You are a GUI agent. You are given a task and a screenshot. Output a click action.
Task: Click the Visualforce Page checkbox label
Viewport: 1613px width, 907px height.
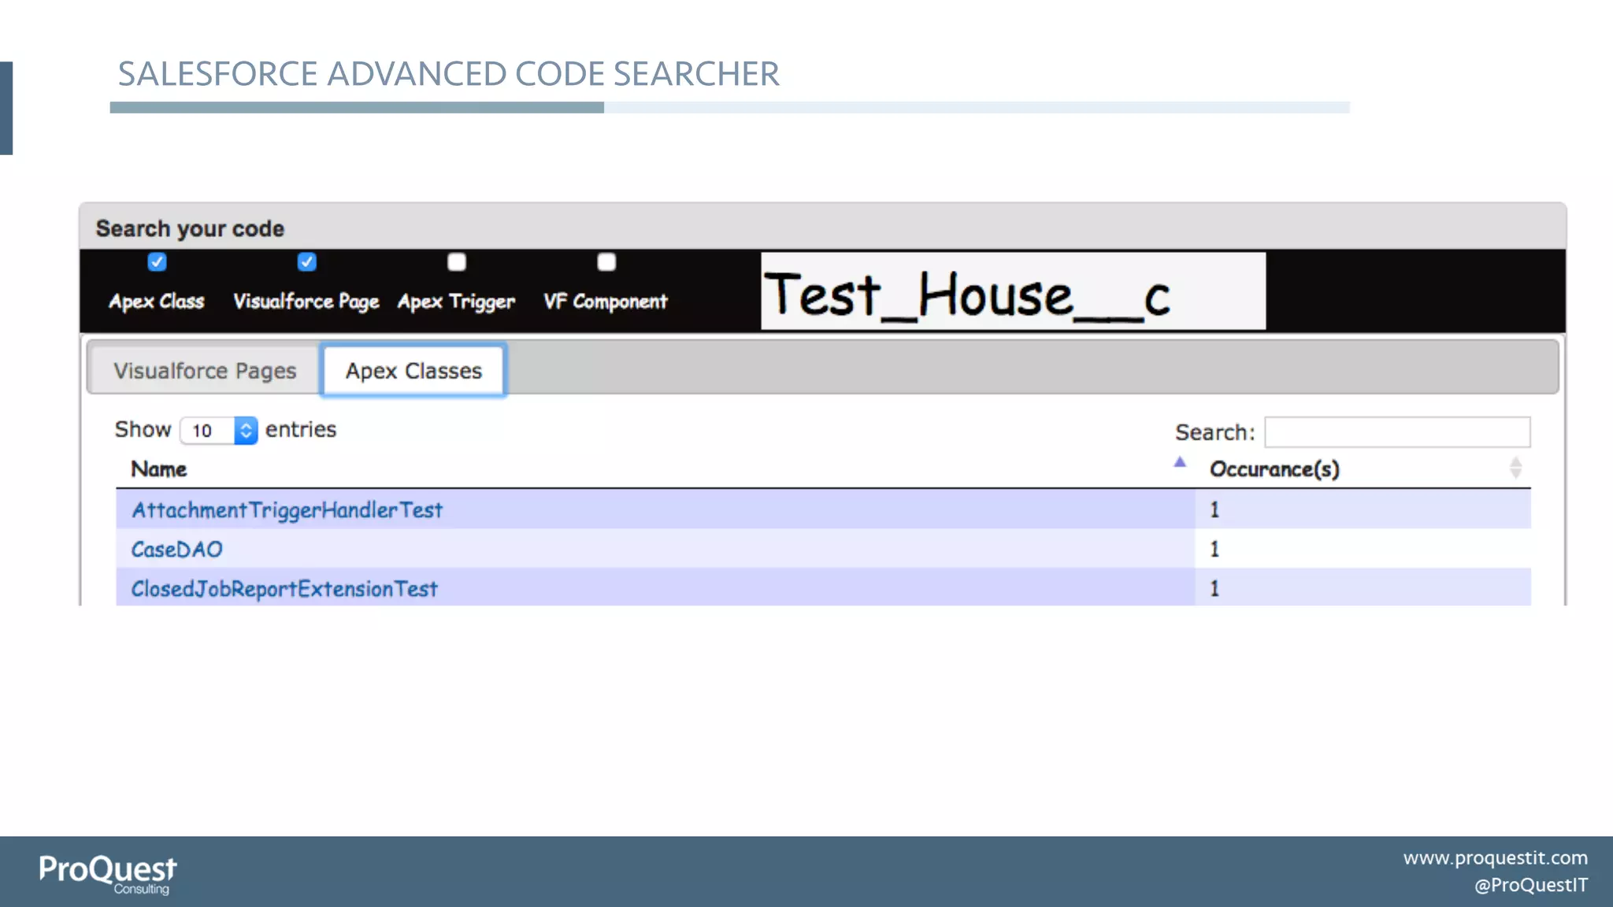pyautogui.click(x=306, y=302)
